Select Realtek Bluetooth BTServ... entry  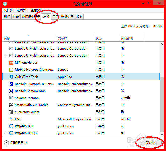click(34, 84)
